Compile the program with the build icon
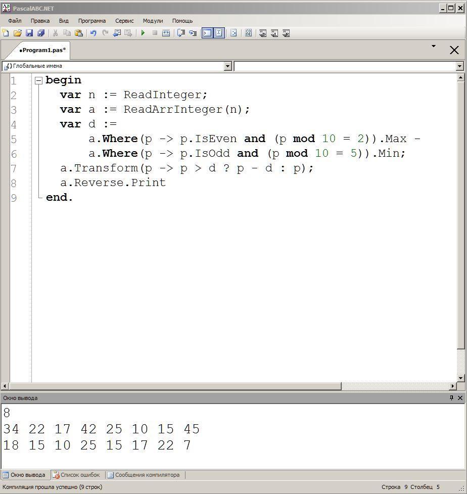This screenshot has height=494, width=467. (166, 33)
